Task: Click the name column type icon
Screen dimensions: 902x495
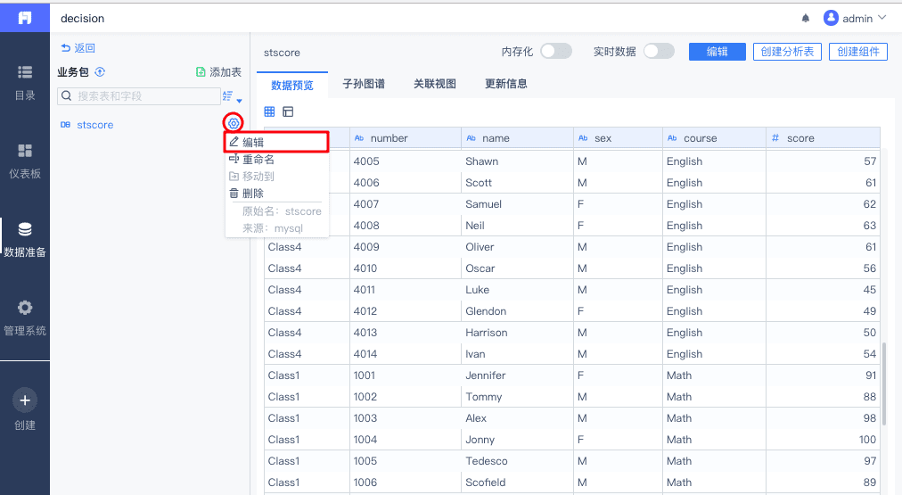Action: tap(471, 138)
